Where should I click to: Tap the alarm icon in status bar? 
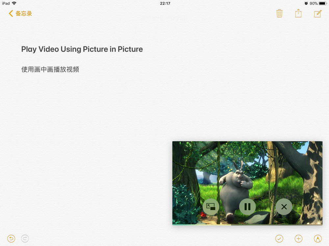pyautogui.click(x=306, y=3)
